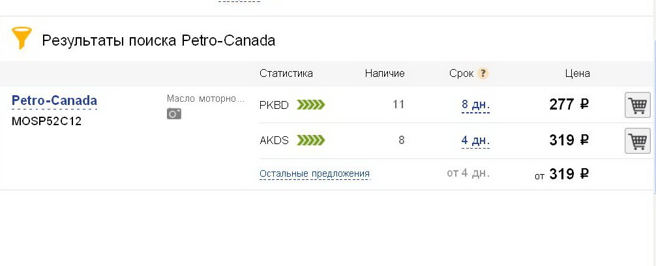
Task: Click the question mark next to Срок
Action: click(x=483, y=74)
